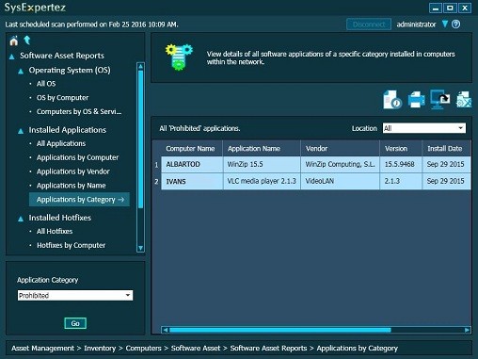This screenshot has width=478, height=359.
Task: Select the ALBARTOD computer cell
Action: click(x=192, y=164)
